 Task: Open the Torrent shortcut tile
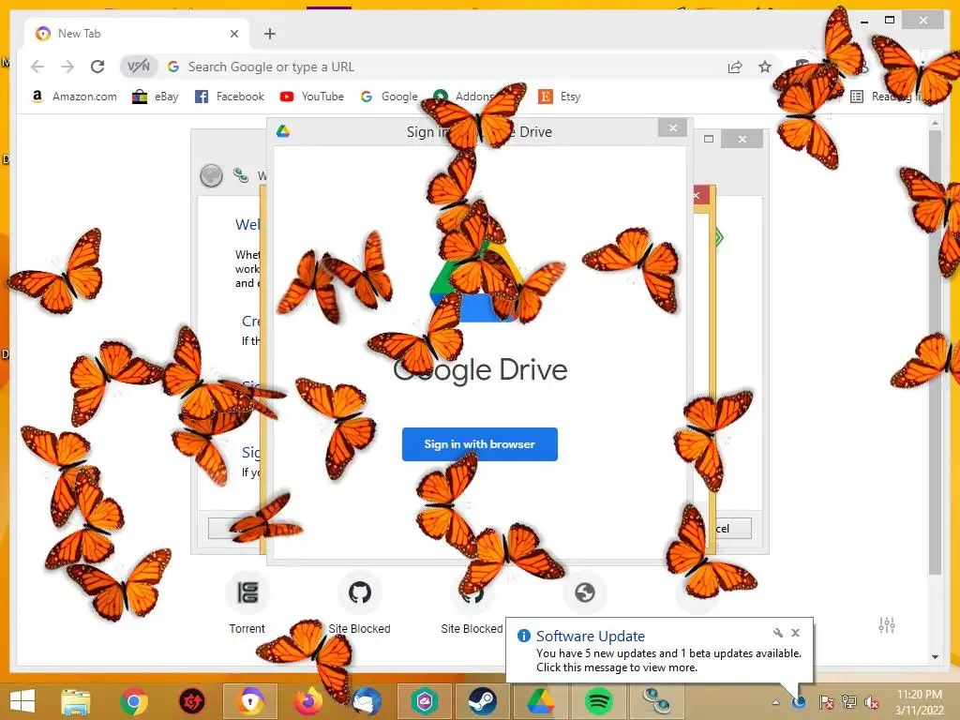tap(247, 602)
